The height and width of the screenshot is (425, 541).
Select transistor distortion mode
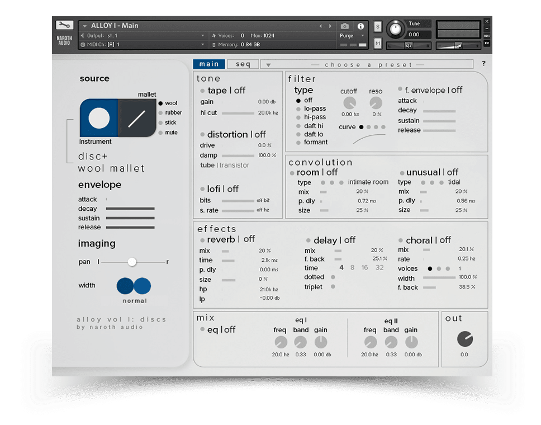coord(234,165)
